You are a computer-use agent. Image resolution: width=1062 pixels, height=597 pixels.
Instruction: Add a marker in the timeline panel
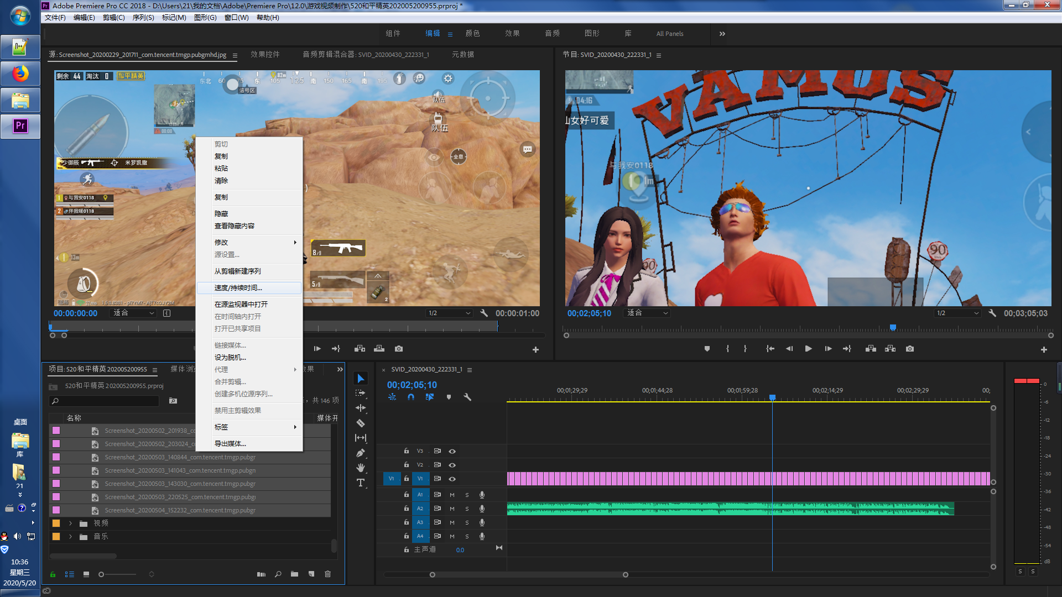(449, 397)
